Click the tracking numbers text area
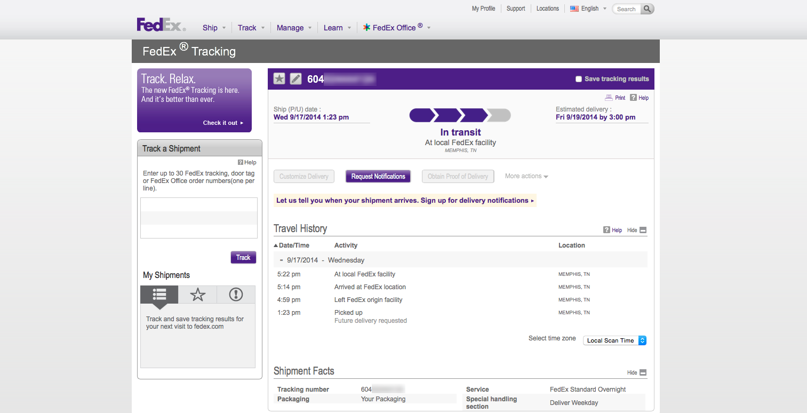Screen dimensions: 807x413 click(x=199, y=218)
